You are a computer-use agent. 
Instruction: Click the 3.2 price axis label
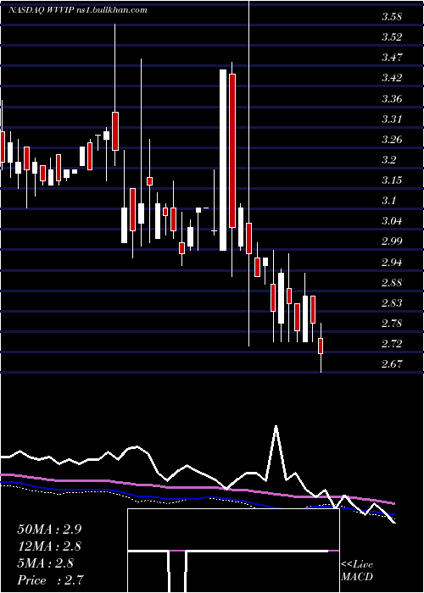pyautogui.click(x=388, y=160)
